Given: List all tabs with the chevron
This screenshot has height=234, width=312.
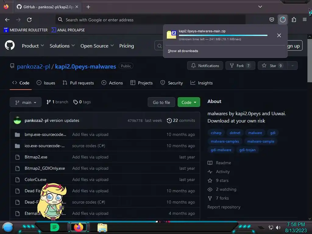Looking at the screenshot, I should coord(260,7).
